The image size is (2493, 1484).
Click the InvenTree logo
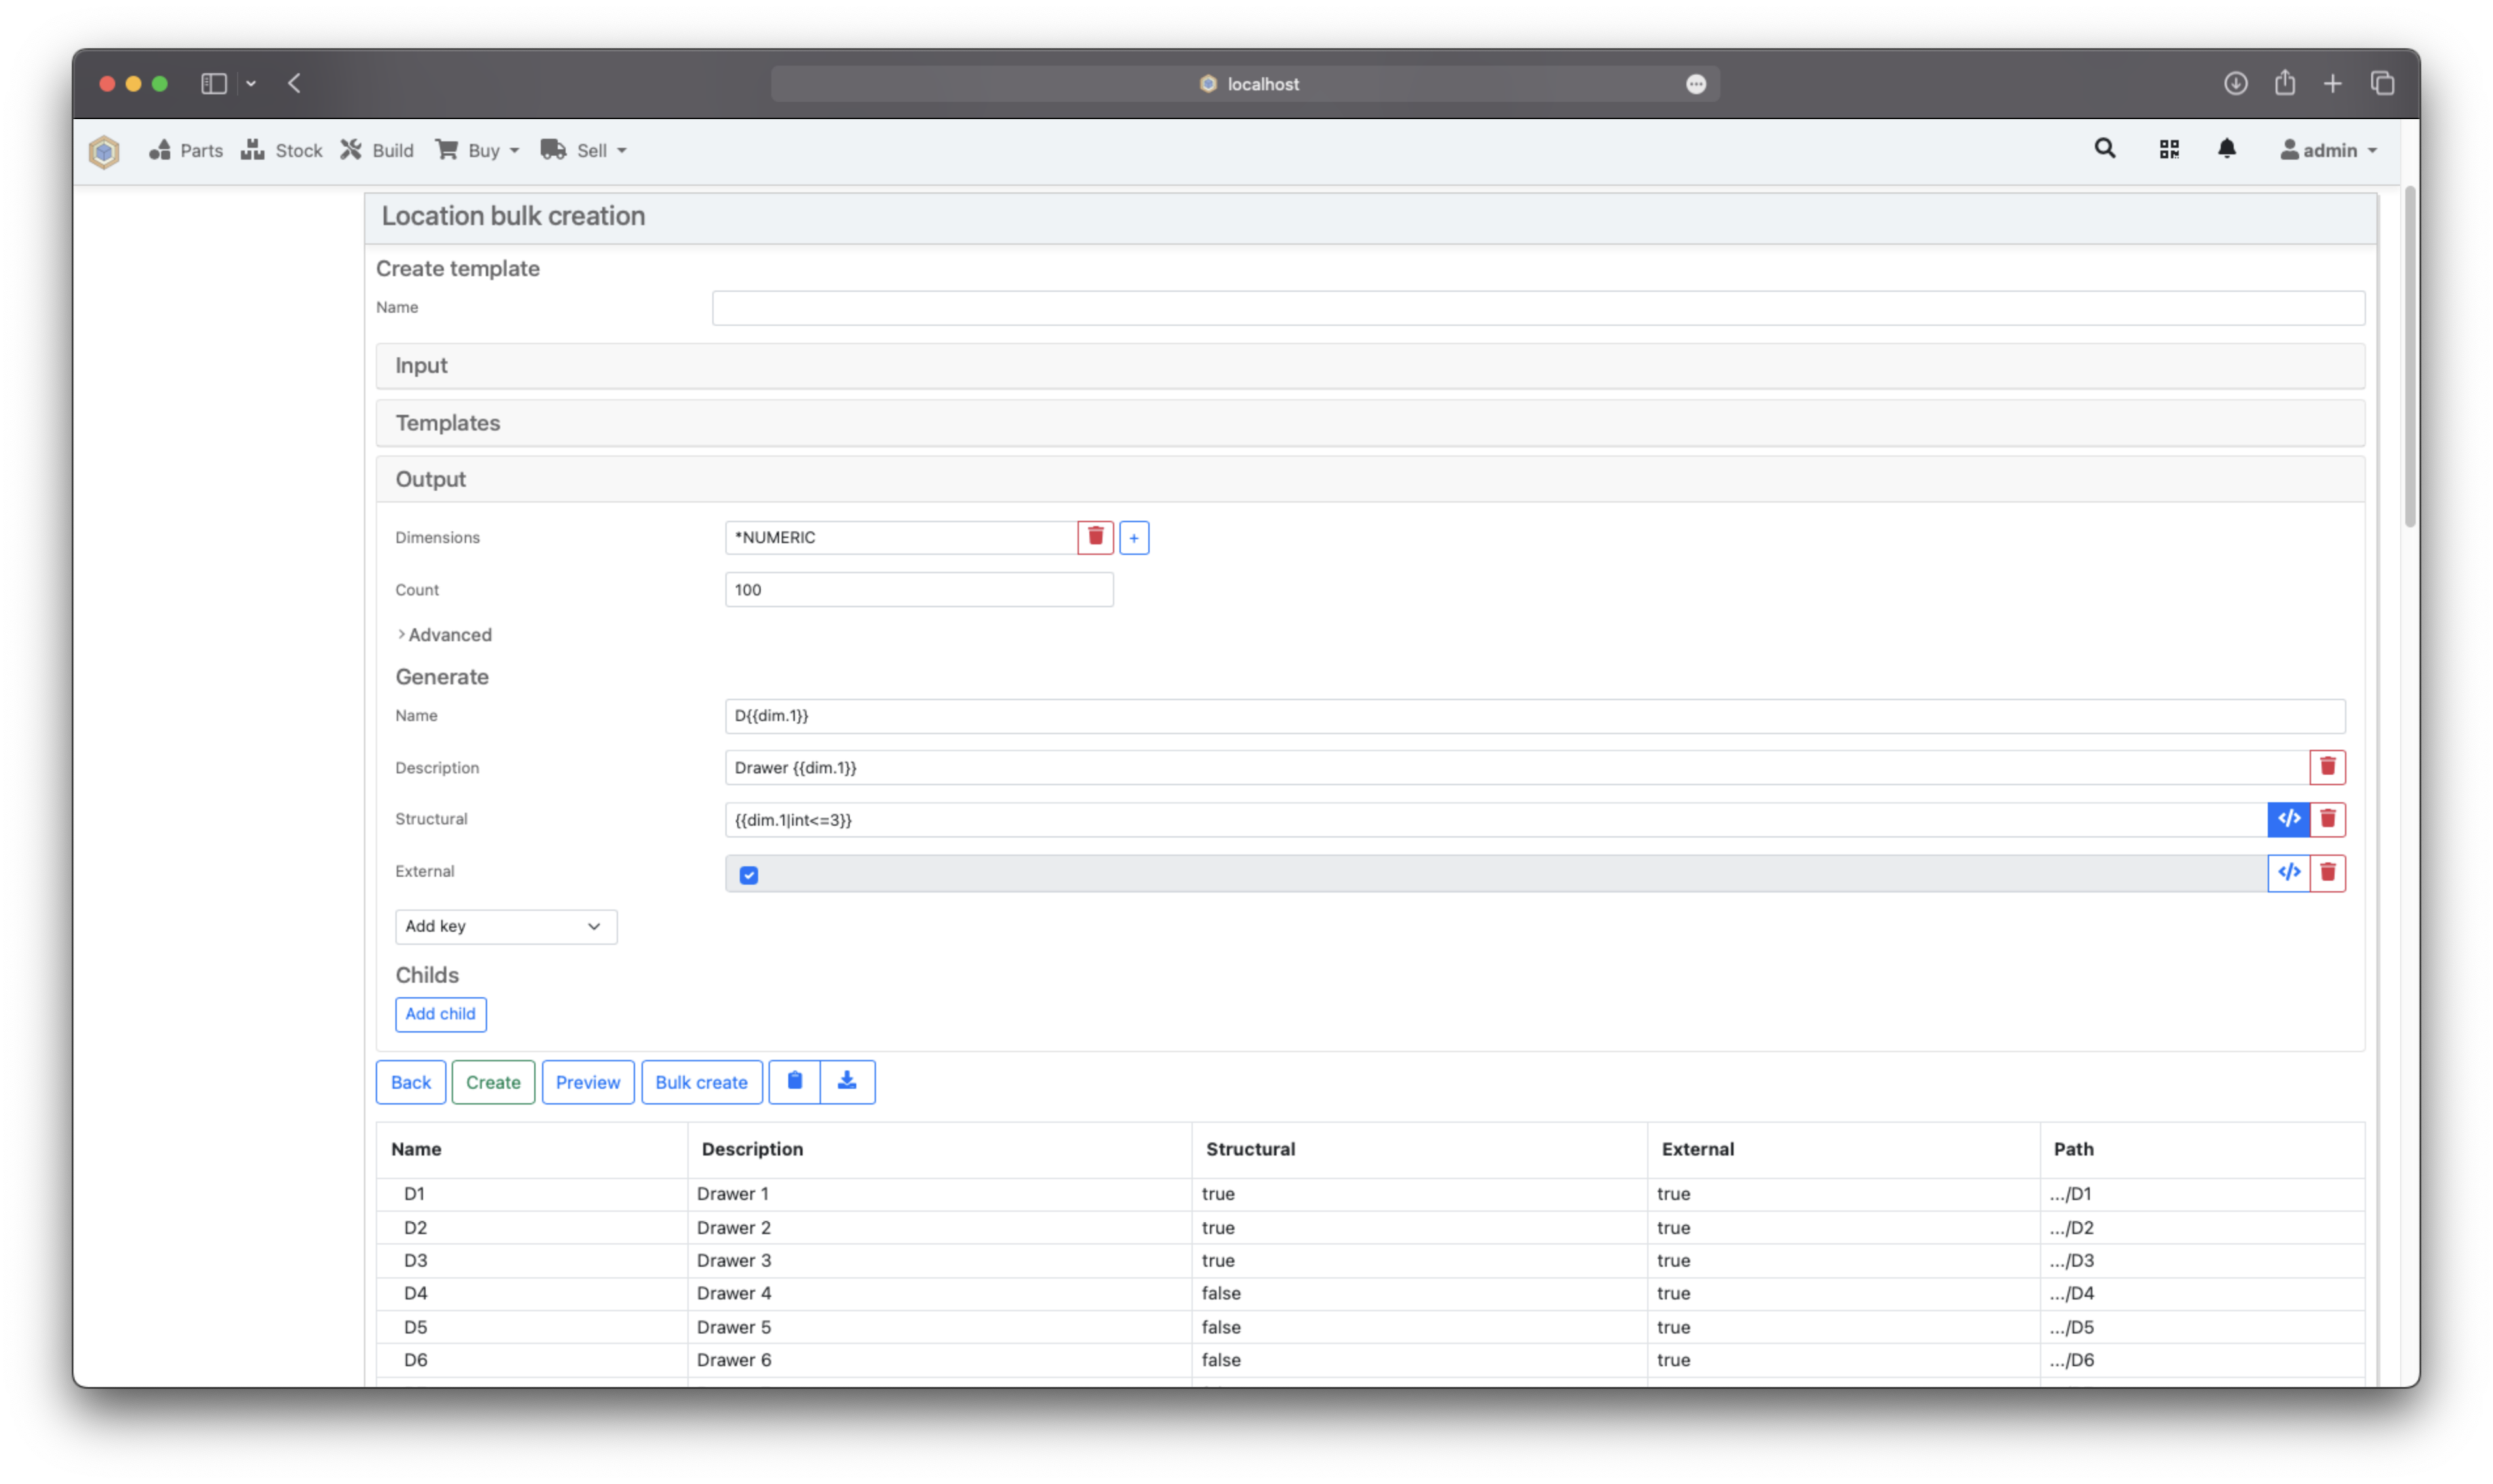[x=104, y=151]
